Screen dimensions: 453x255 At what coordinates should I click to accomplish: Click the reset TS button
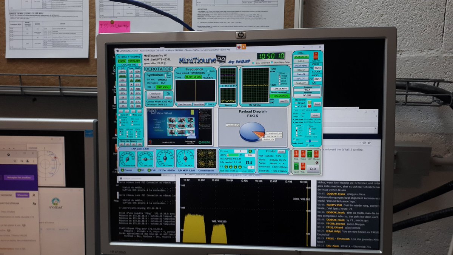[x=284, y=101]
